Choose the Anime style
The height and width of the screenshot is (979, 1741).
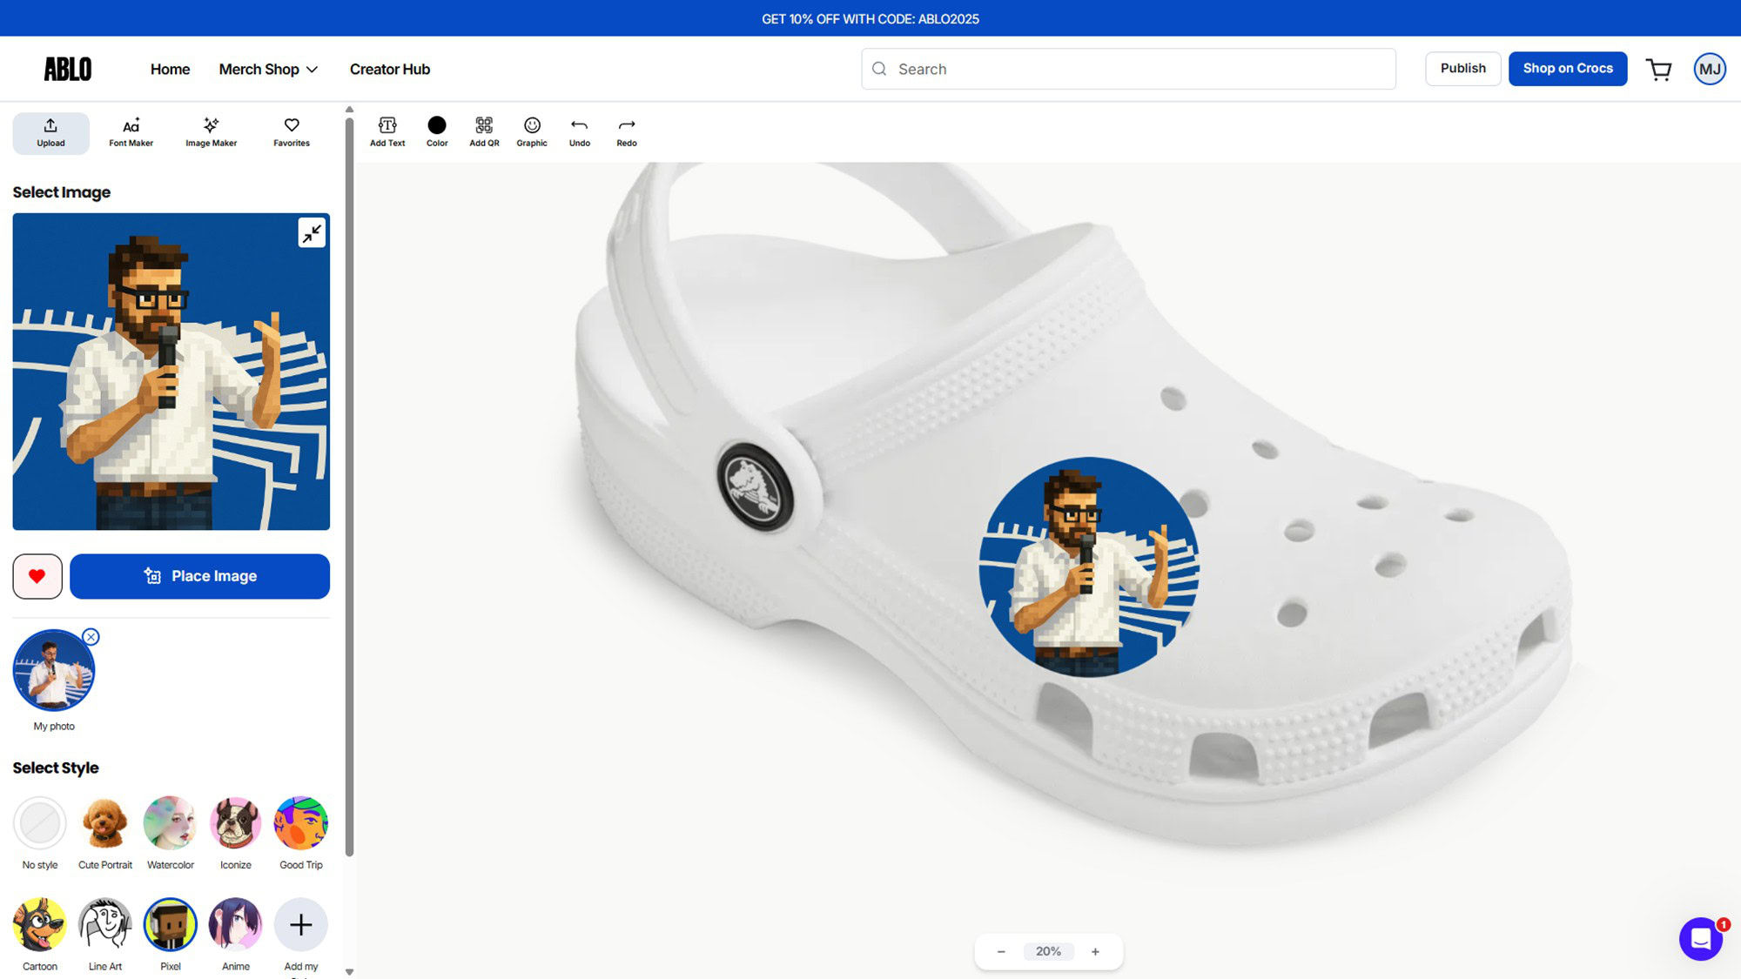click(235, 924)
